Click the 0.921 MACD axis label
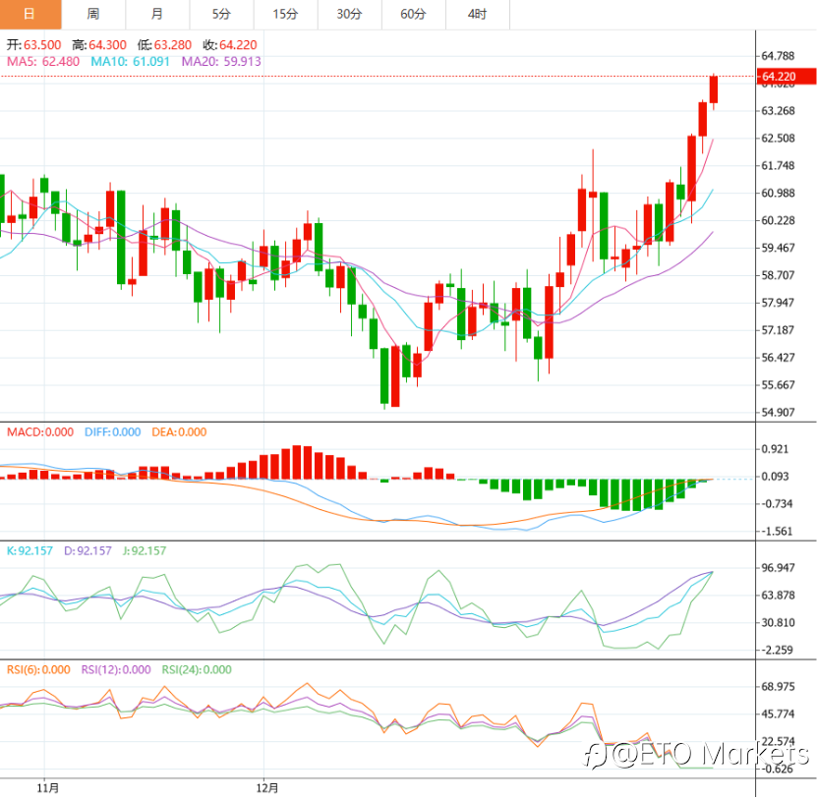This screenshot has width=817, height=799. click(775, 449)
